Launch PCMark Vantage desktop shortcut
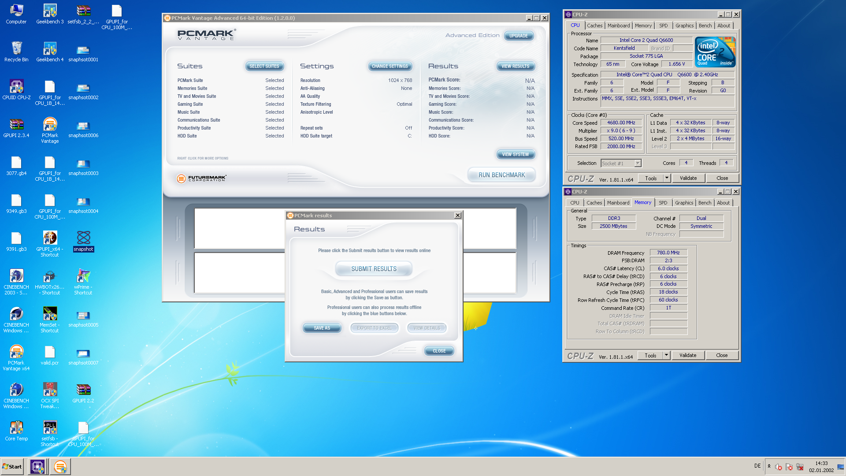 click(50, 130)
